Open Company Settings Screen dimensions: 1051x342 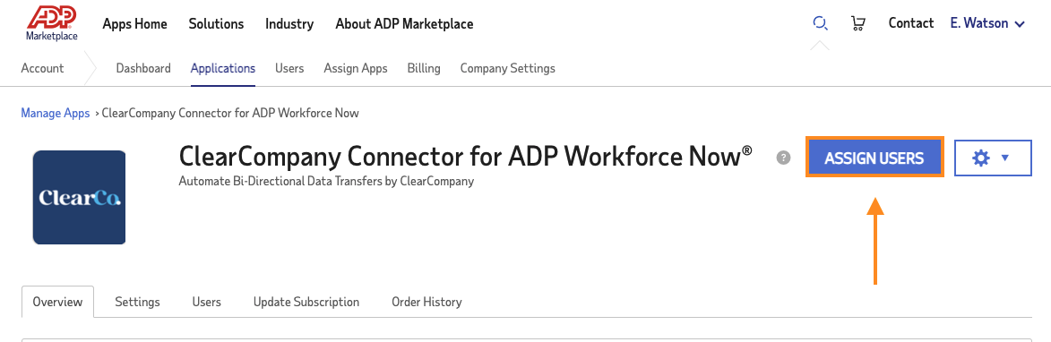(x=507, y=68)
